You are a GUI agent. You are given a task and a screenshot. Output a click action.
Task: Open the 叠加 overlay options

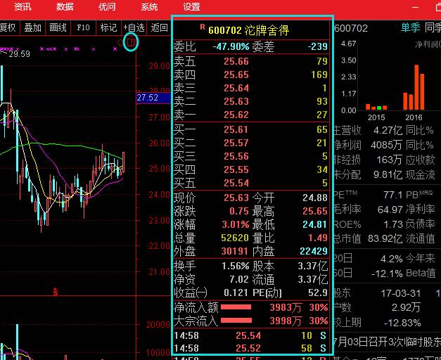pos(32,28)
